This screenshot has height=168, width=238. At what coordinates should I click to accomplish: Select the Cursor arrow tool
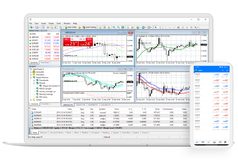156,27
